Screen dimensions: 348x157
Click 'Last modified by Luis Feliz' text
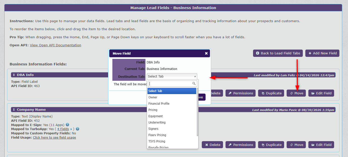click(294, 75)
